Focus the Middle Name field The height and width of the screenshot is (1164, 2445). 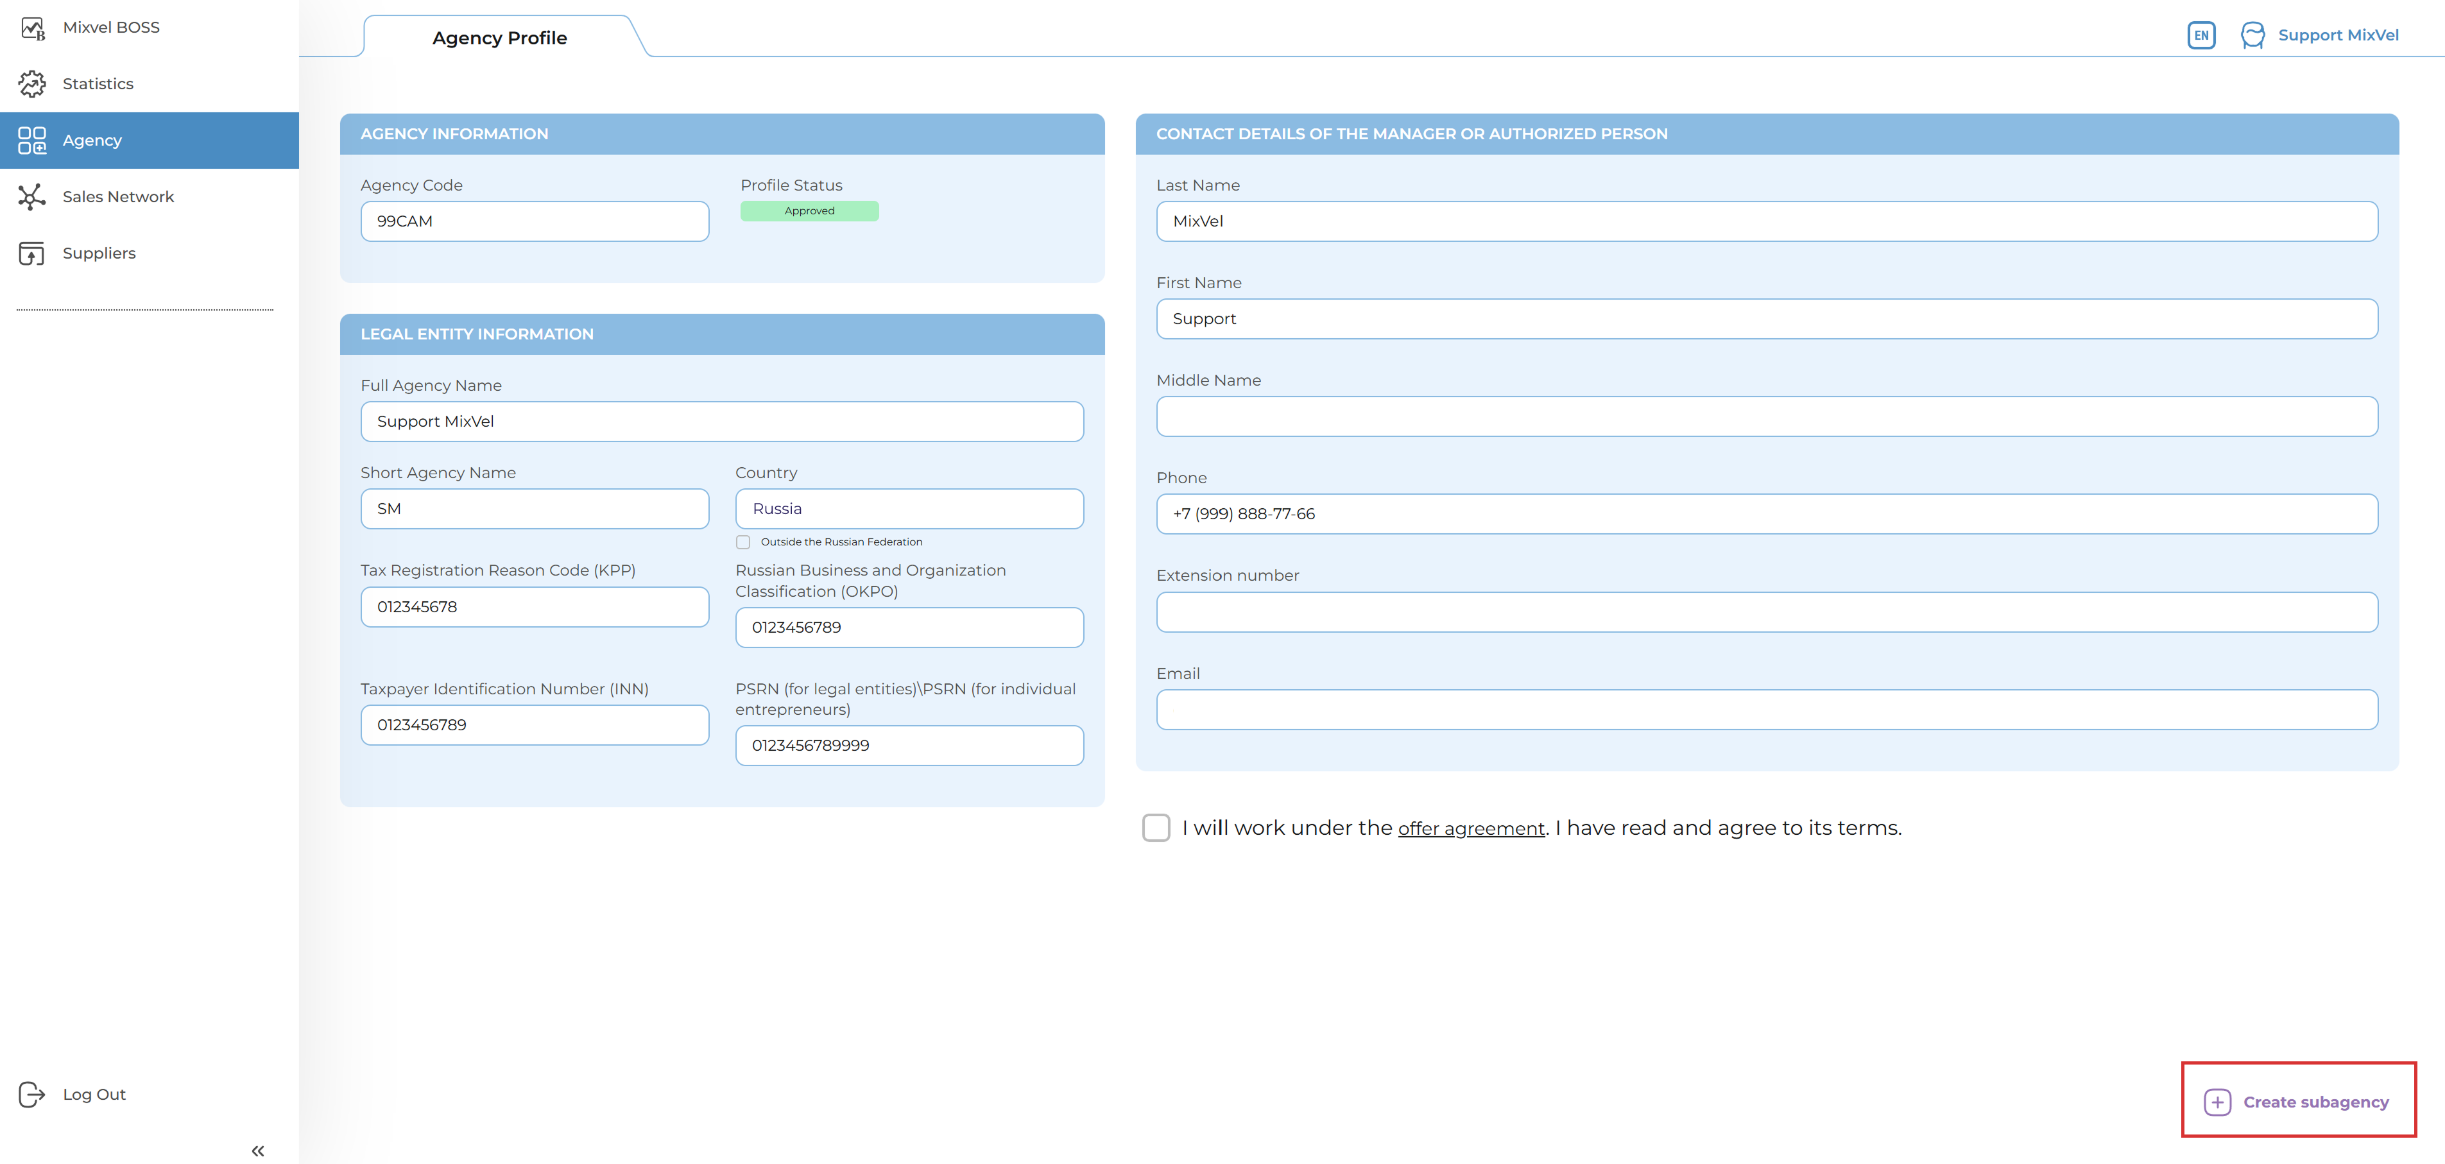pos(1765,417)
